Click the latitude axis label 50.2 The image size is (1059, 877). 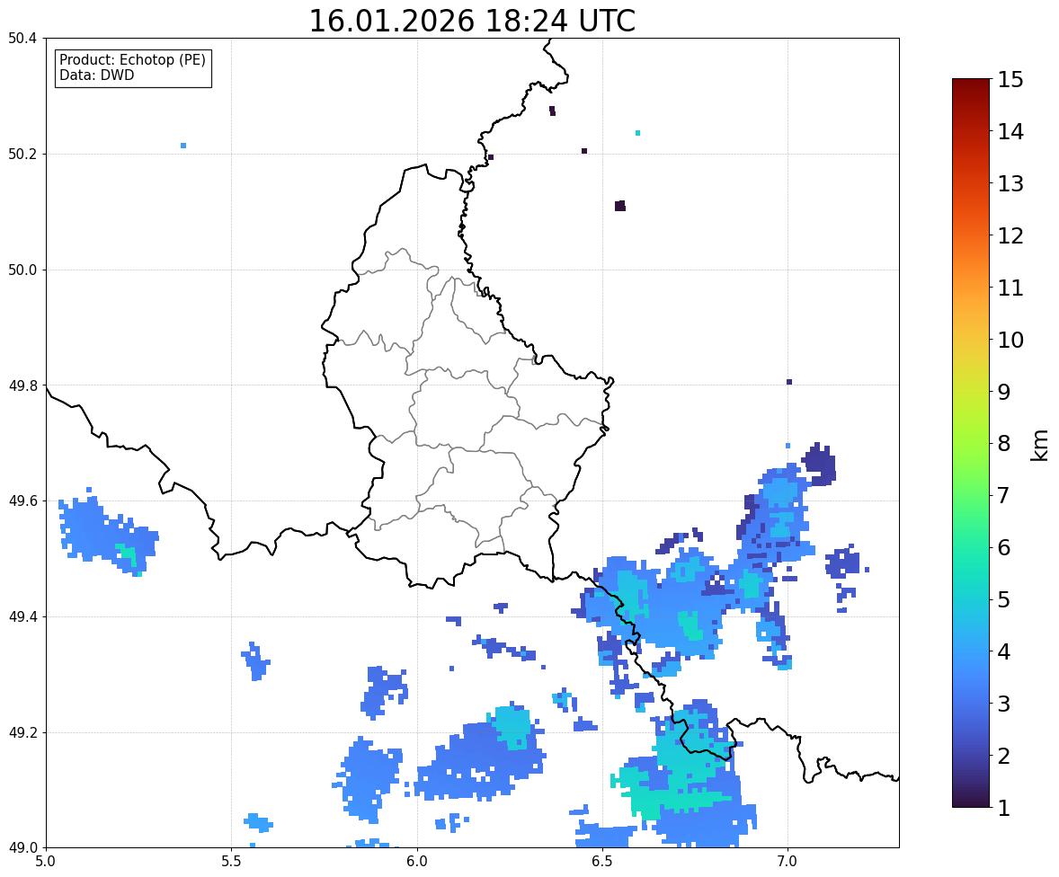tap(22, 154)
